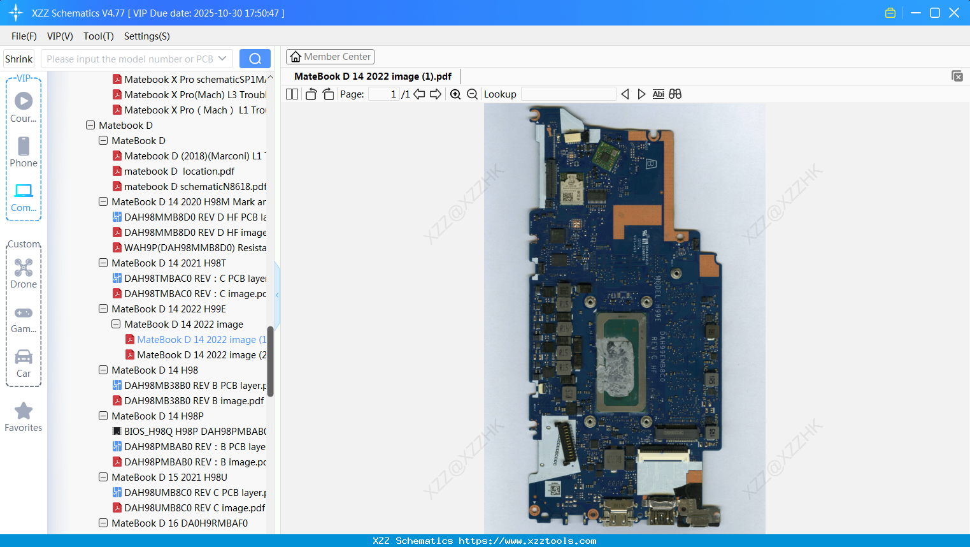Collapse MateBook D 14 2022 H99E node

tap(103, 309)
